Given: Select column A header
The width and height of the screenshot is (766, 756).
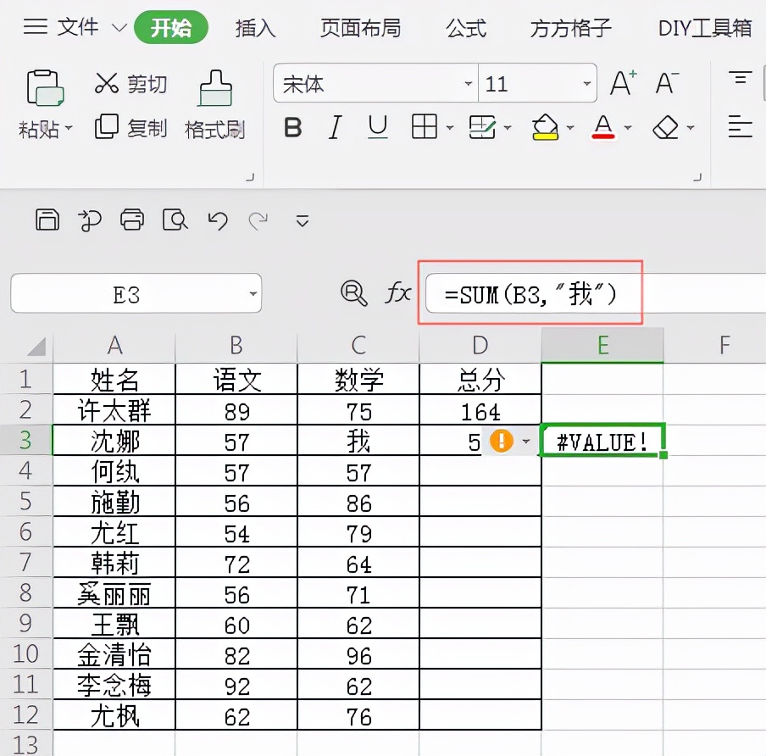Looking at the screenshot, I should point(114,345).
